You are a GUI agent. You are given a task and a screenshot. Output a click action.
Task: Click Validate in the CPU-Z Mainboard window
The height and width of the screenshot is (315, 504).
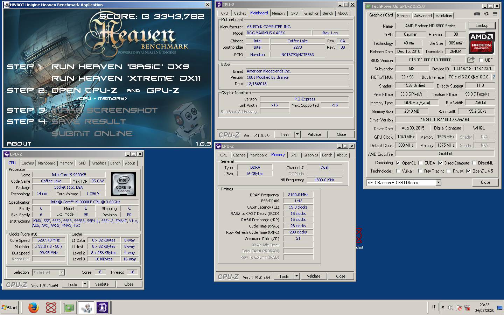(314, 134)
